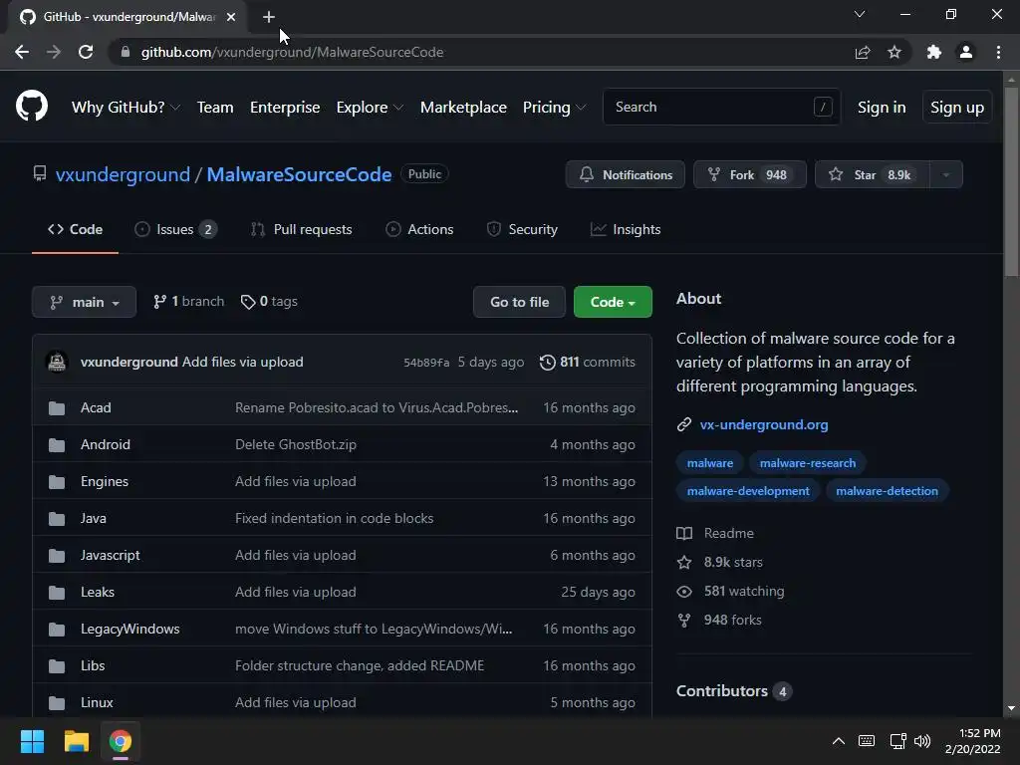
Task: Click the Notifications button
Action: coord(626,174)
